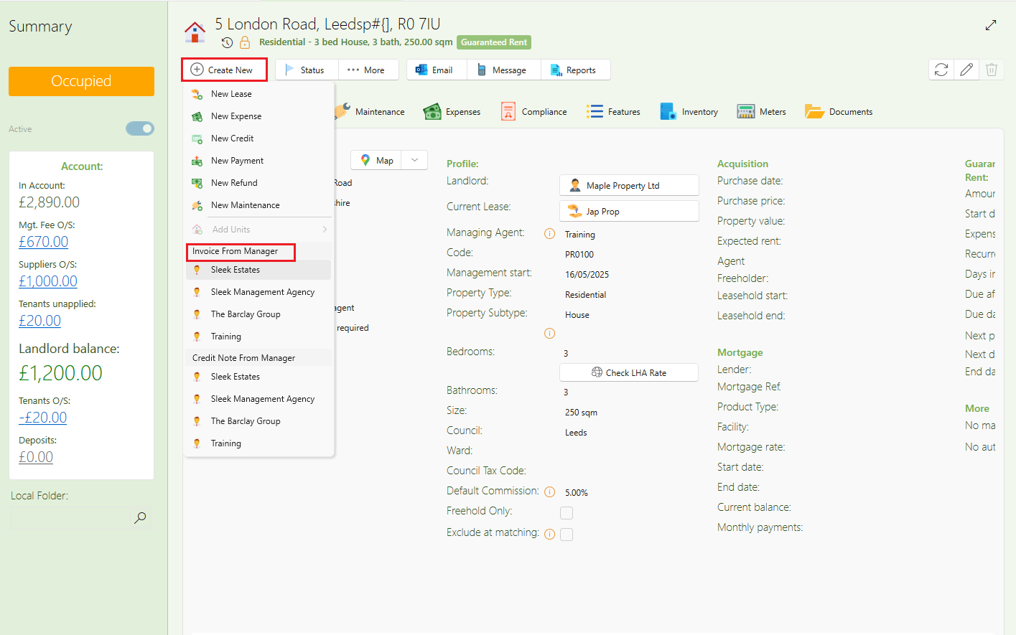The image size is (1016, 635).
Task: Click the Status flag icon
Action: point(290,70)
